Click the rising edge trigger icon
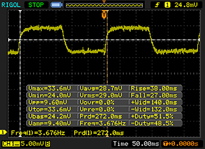 point(157,5)
